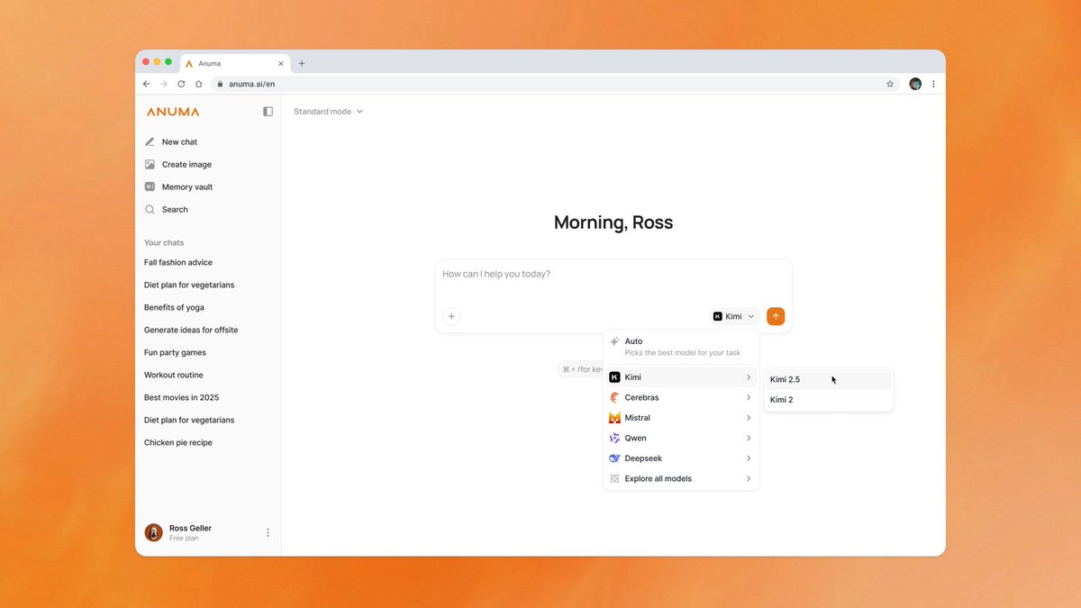The height and width of the screenshot is (608, 1081).
Task: Expand the Deepseek submenu arrow
Action: pyautogui.click(x=749, y=458)
